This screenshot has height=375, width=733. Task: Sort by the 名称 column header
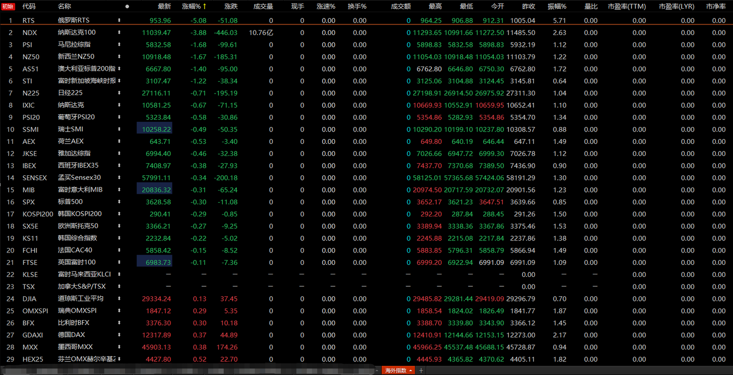(65, 7)
